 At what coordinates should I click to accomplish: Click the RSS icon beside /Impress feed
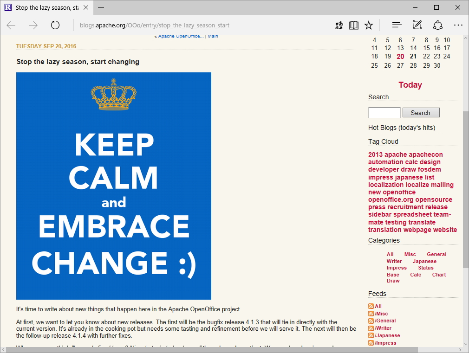[x=371, y=343]
